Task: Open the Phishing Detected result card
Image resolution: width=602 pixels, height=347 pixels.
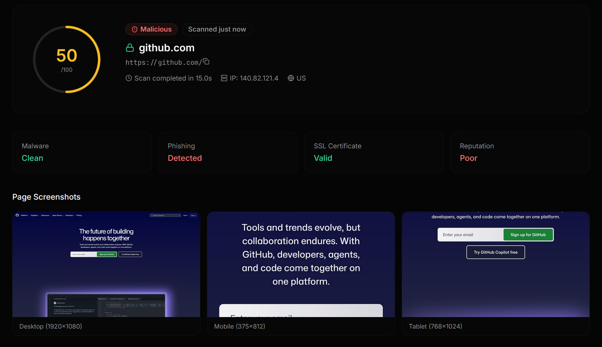Action: 228,152
